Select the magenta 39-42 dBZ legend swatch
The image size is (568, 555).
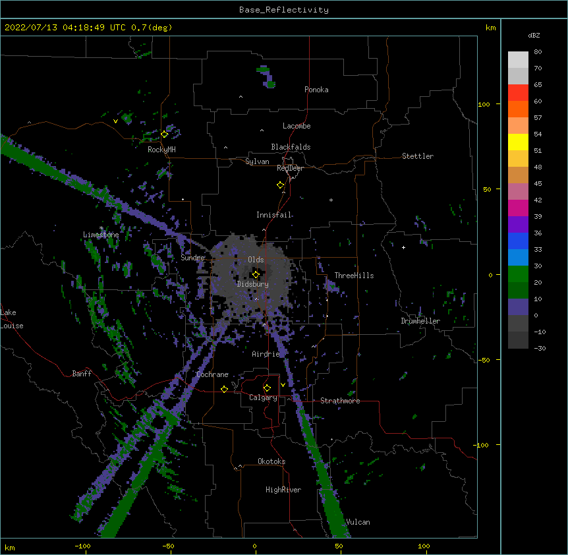518,208
